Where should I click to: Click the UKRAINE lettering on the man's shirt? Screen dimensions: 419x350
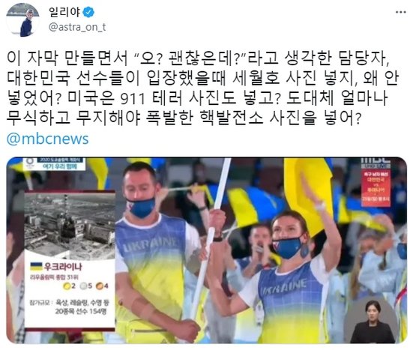click(149, 244)
